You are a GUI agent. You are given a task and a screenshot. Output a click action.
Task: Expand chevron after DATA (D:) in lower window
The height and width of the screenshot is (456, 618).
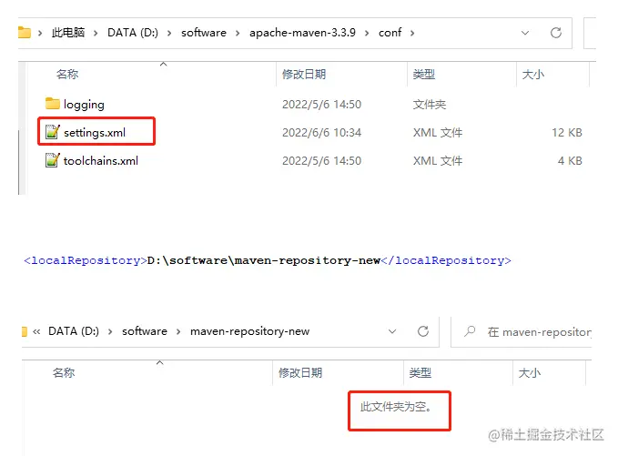110,332
